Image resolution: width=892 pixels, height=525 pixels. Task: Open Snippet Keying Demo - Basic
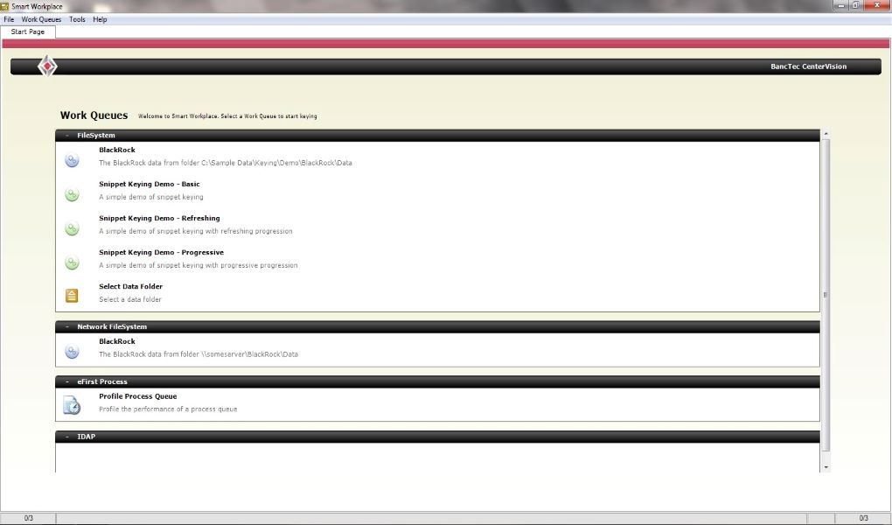[x=150, y=184]
